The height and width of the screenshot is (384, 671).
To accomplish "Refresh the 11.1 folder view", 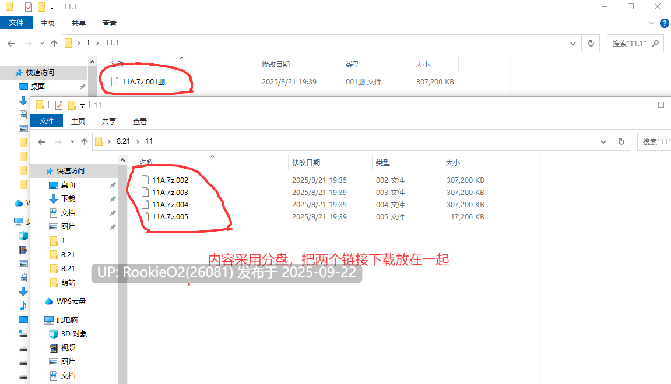I will pyautogui.click(x=591, y=43).
